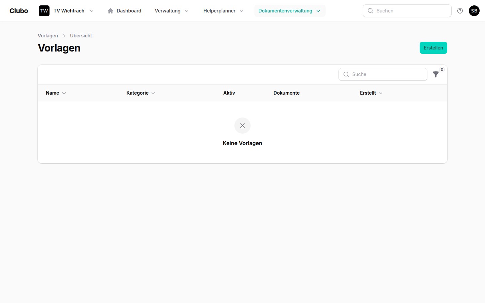This screenshot has height=303, width=485.
Task: Open the table filter funnel icon
Action: pos(436,74)
